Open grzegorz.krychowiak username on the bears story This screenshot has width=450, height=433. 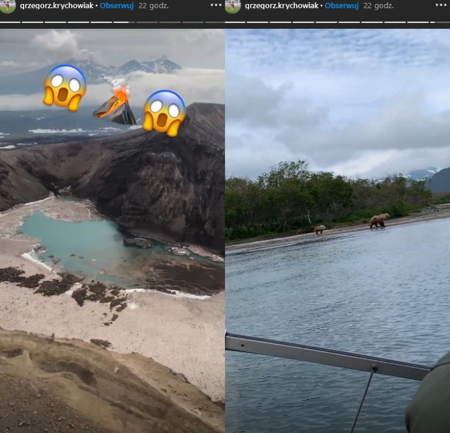tap(282, 6)
